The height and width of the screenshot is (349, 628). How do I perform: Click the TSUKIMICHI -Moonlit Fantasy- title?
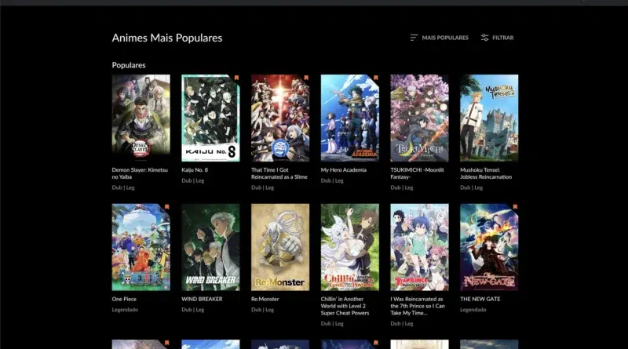click(x=418, y=173)
